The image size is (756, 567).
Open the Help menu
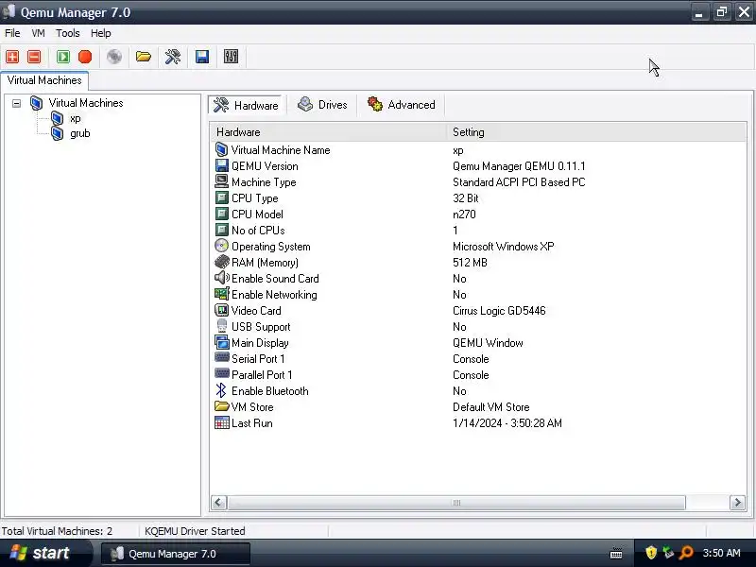(101, 33)
